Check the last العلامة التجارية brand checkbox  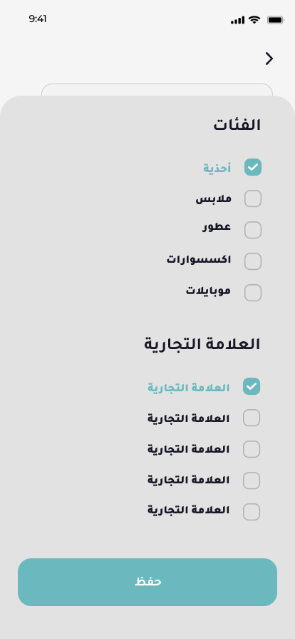(x=252, y=512)
